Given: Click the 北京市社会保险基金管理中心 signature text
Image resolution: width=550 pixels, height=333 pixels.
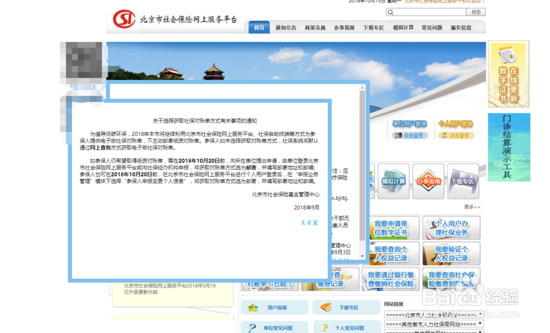Looking at the screenshot, I should click(285, 194).
